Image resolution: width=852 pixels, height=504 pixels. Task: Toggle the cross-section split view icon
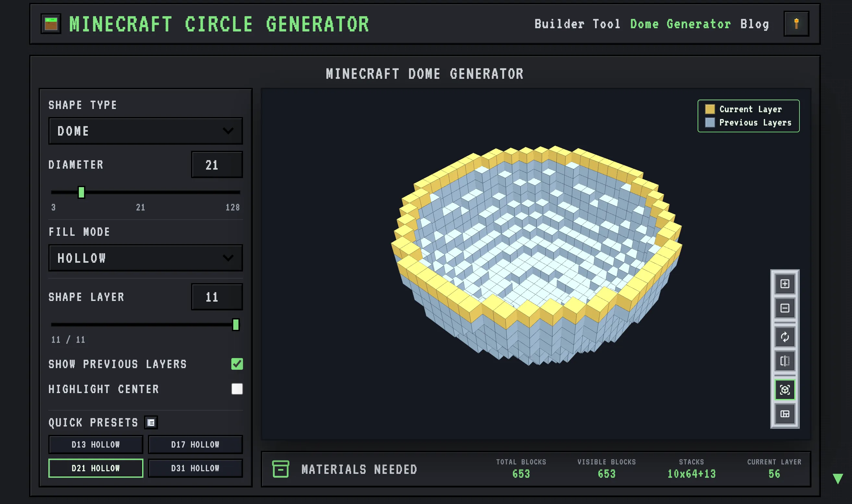(785, 361)
